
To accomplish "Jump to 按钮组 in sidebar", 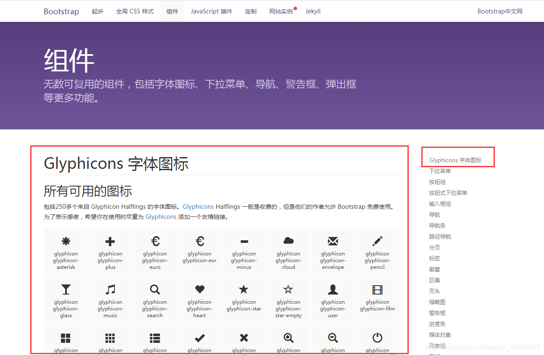I will click(x=437, y=182).
